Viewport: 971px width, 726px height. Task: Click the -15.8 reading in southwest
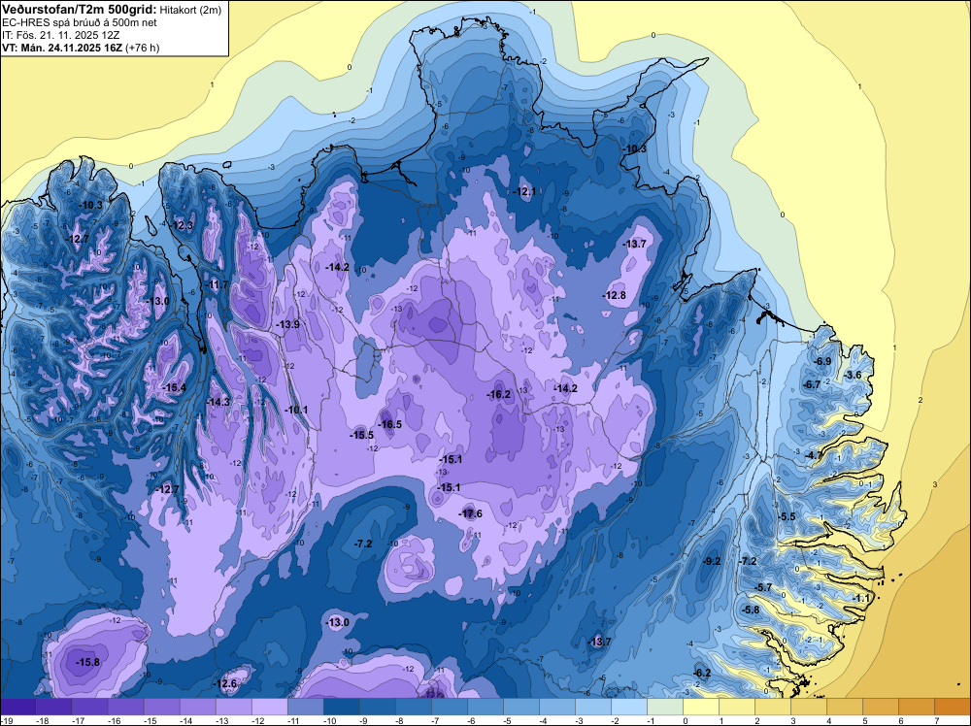87,662
